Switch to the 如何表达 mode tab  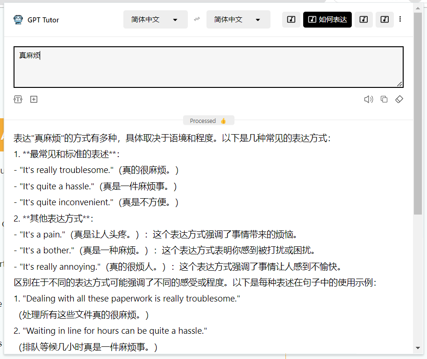(327, 19)
